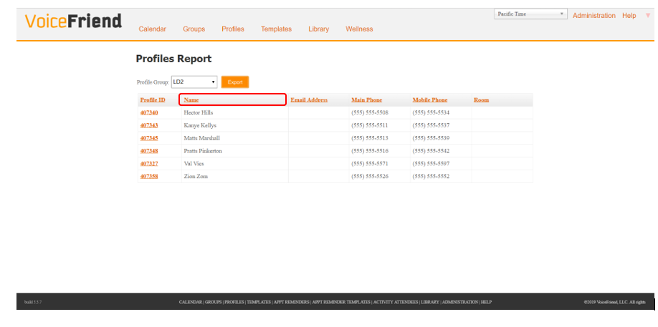The image size is (658, 327).
Task: Select the name Zion Zom
Action: (x=196, y=176)
